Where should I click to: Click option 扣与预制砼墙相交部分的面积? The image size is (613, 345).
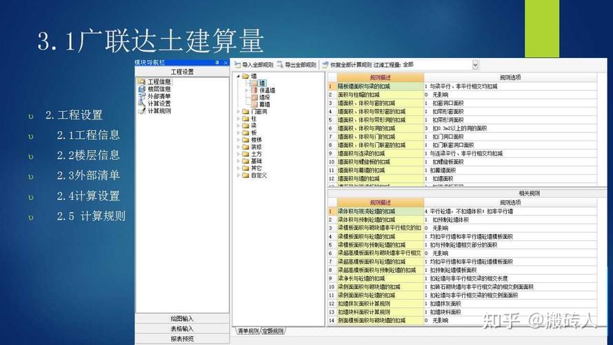click(x=463, y=245)
